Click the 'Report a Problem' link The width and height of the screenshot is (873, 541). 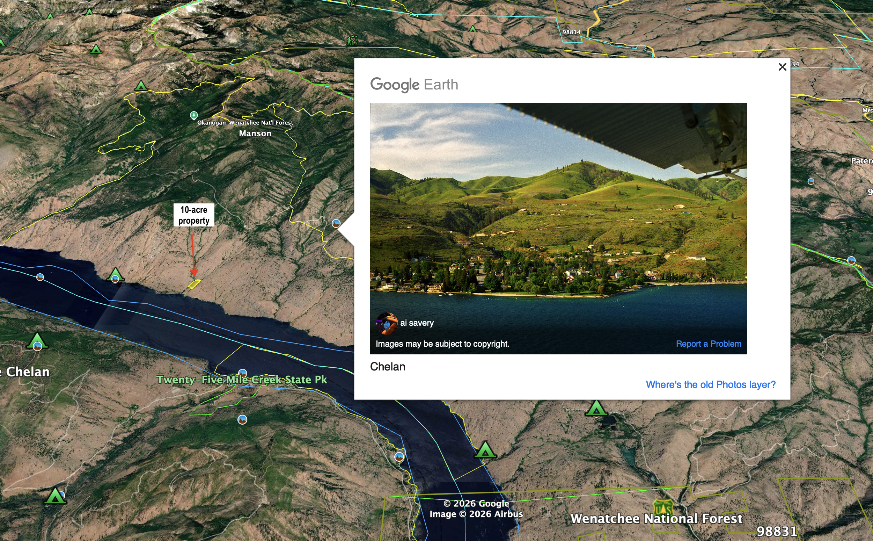pos(708,344)
